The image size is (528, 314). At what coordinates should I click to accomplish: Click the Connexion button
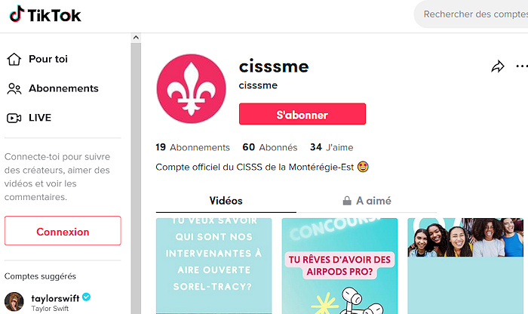pyautogui.click(x=63, y=231)
